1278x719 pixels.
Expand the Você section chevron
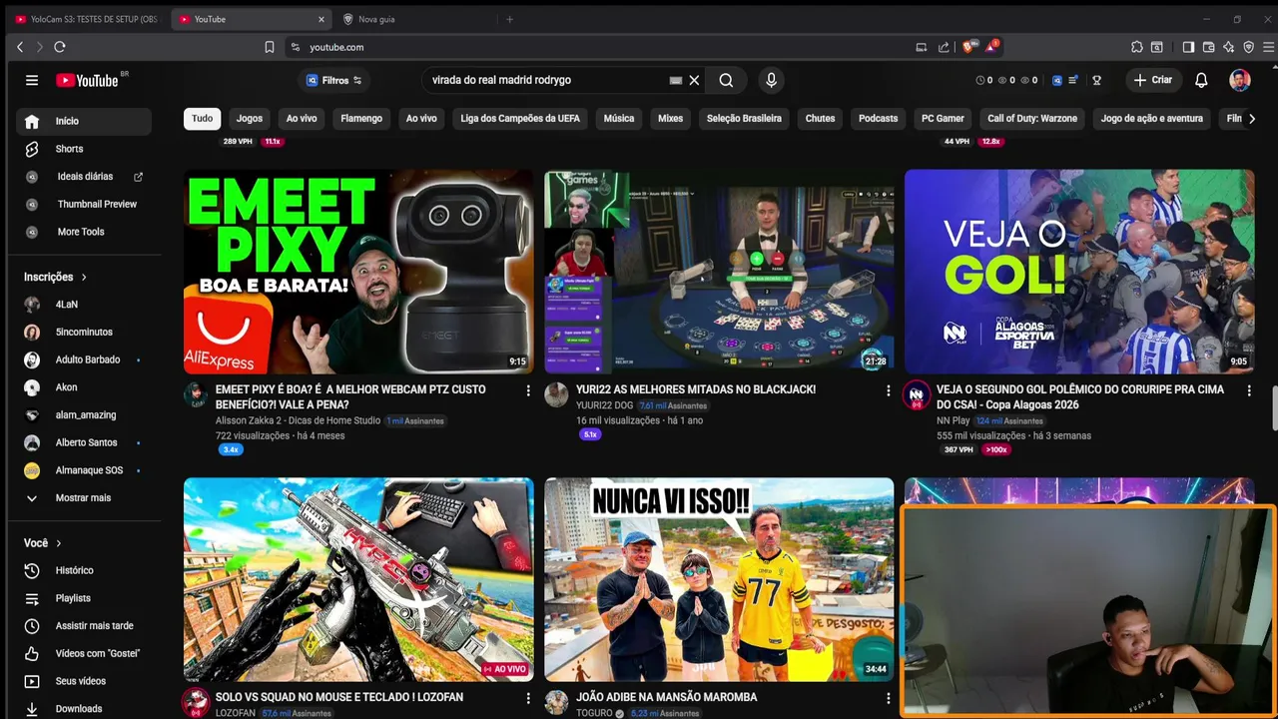[x=59, y=543]
